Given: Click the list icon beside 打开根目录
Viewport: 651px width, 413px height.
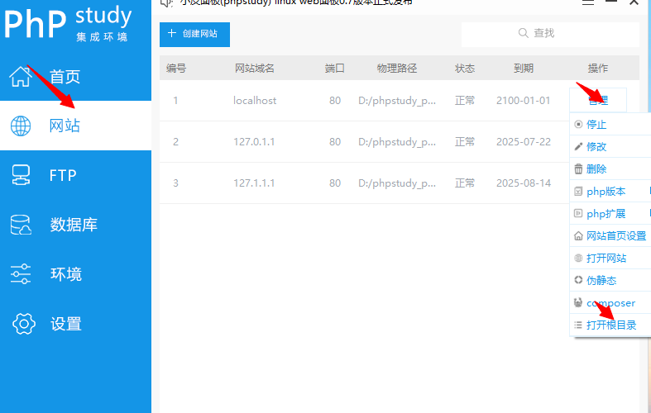Looking at the screenshot, I should [578, 325].
